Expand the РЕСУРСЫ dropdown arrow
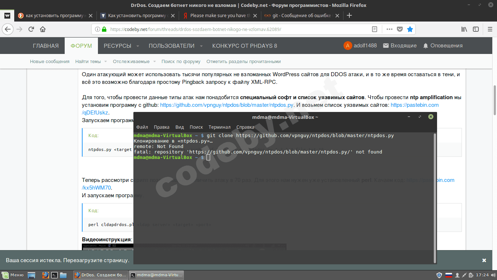497x280 pixels. tap(138, 46)
